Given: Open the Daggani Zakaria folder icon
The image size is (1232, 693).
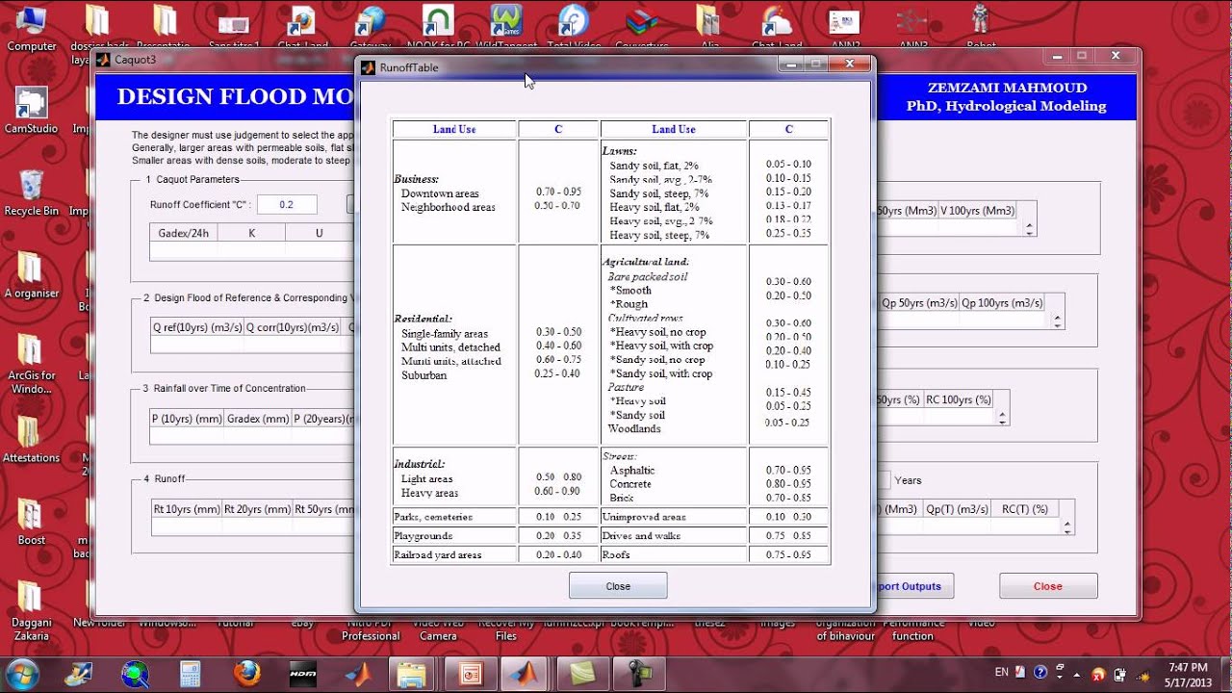Looking at the screenshot, I should click(31, 611).
